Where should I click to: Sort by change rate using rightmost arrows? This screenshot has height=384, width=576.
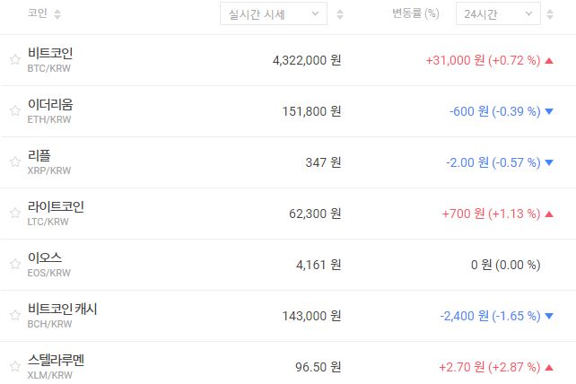point(553,14)
